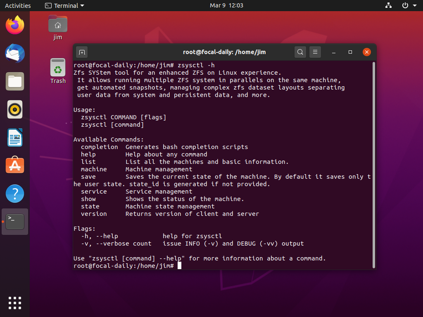The image size is (423, 317).
Task: Select the root@focal-daily terminal window title
Action: point(224,52)
